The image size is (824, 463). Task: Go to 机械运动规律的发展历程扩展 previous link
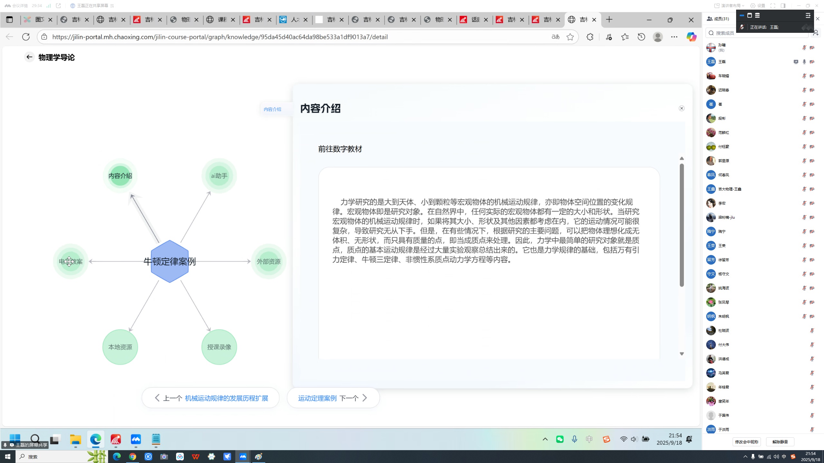coord(226,398)
